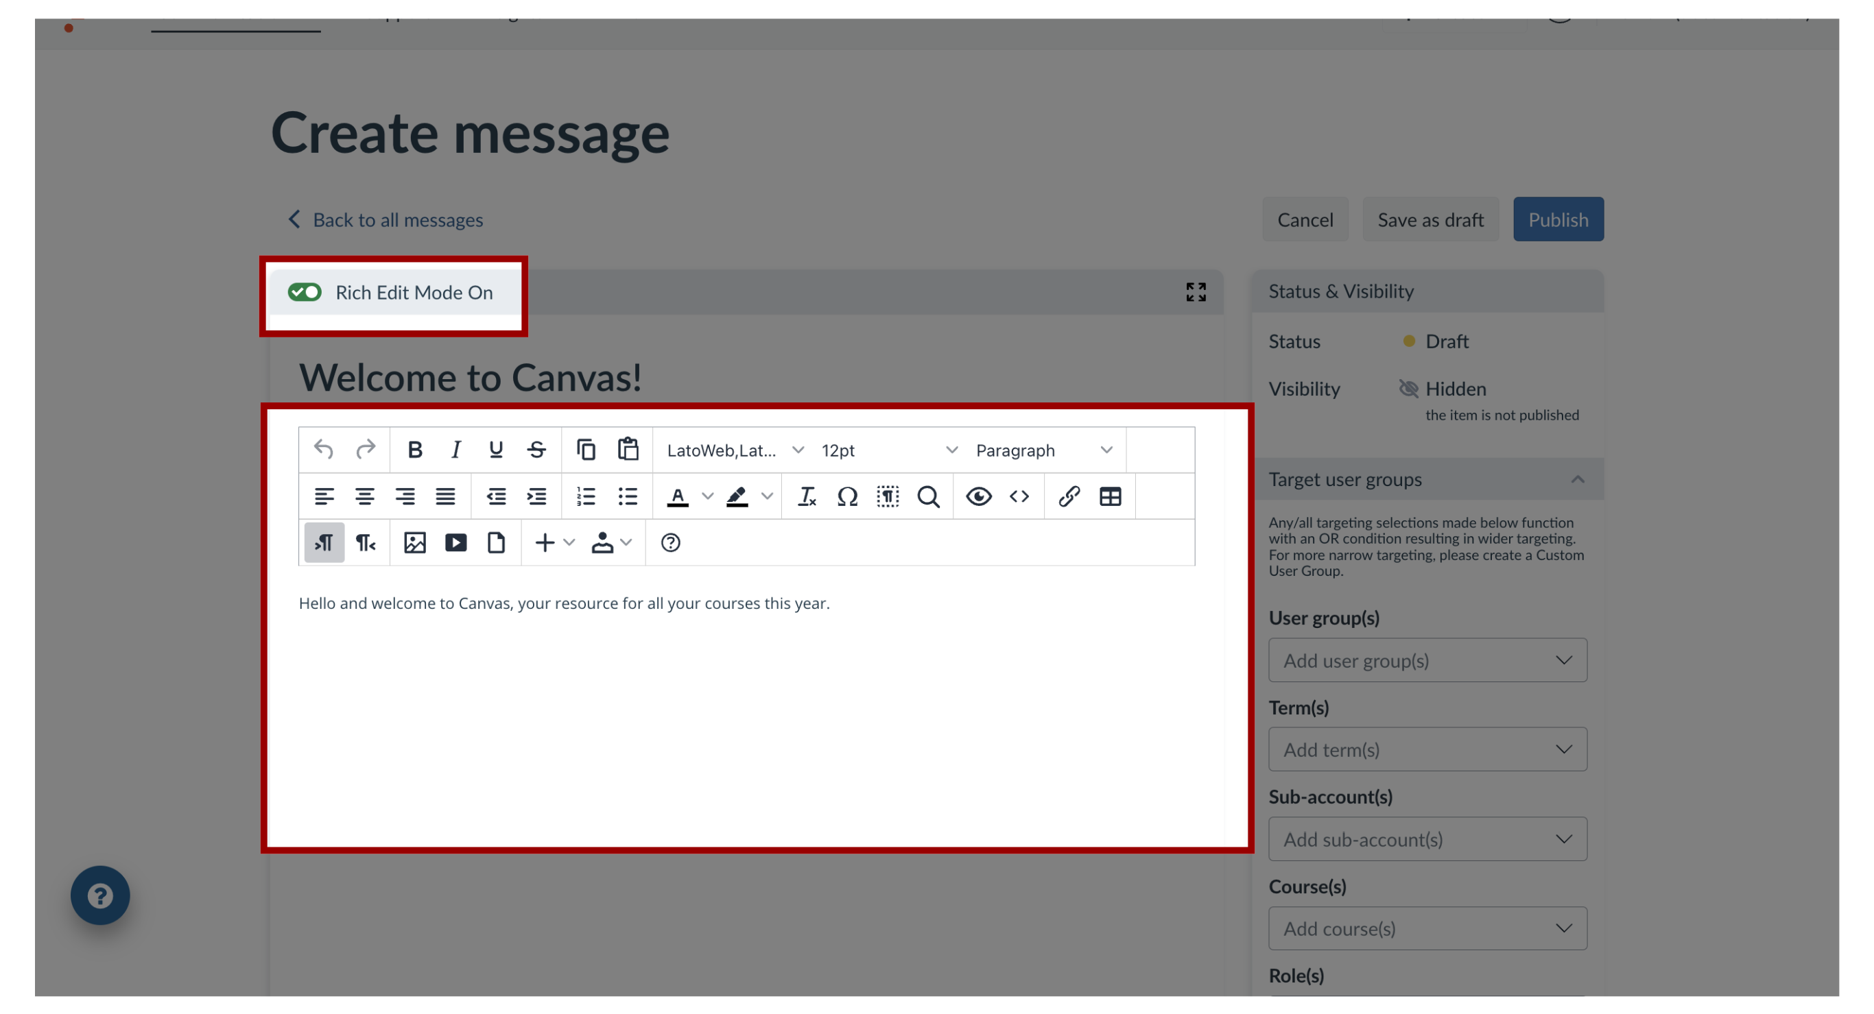Toggle Underline formatting
Viewport: 1874px width, 1014px height.
click(495, 450)
